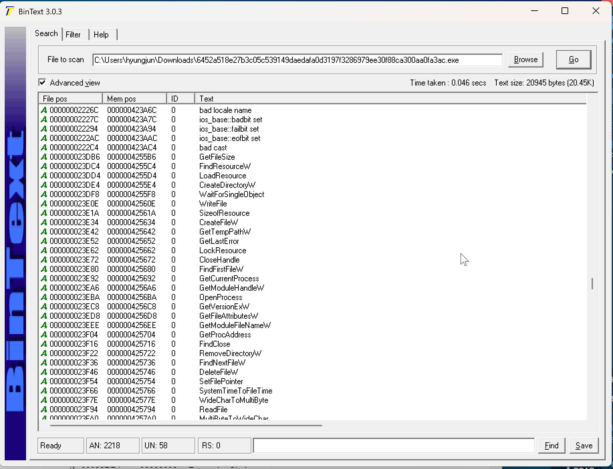This screenshot has height=469, width=613.
Task: Select the GetProcAddress entry
Action: coord(225,335)
